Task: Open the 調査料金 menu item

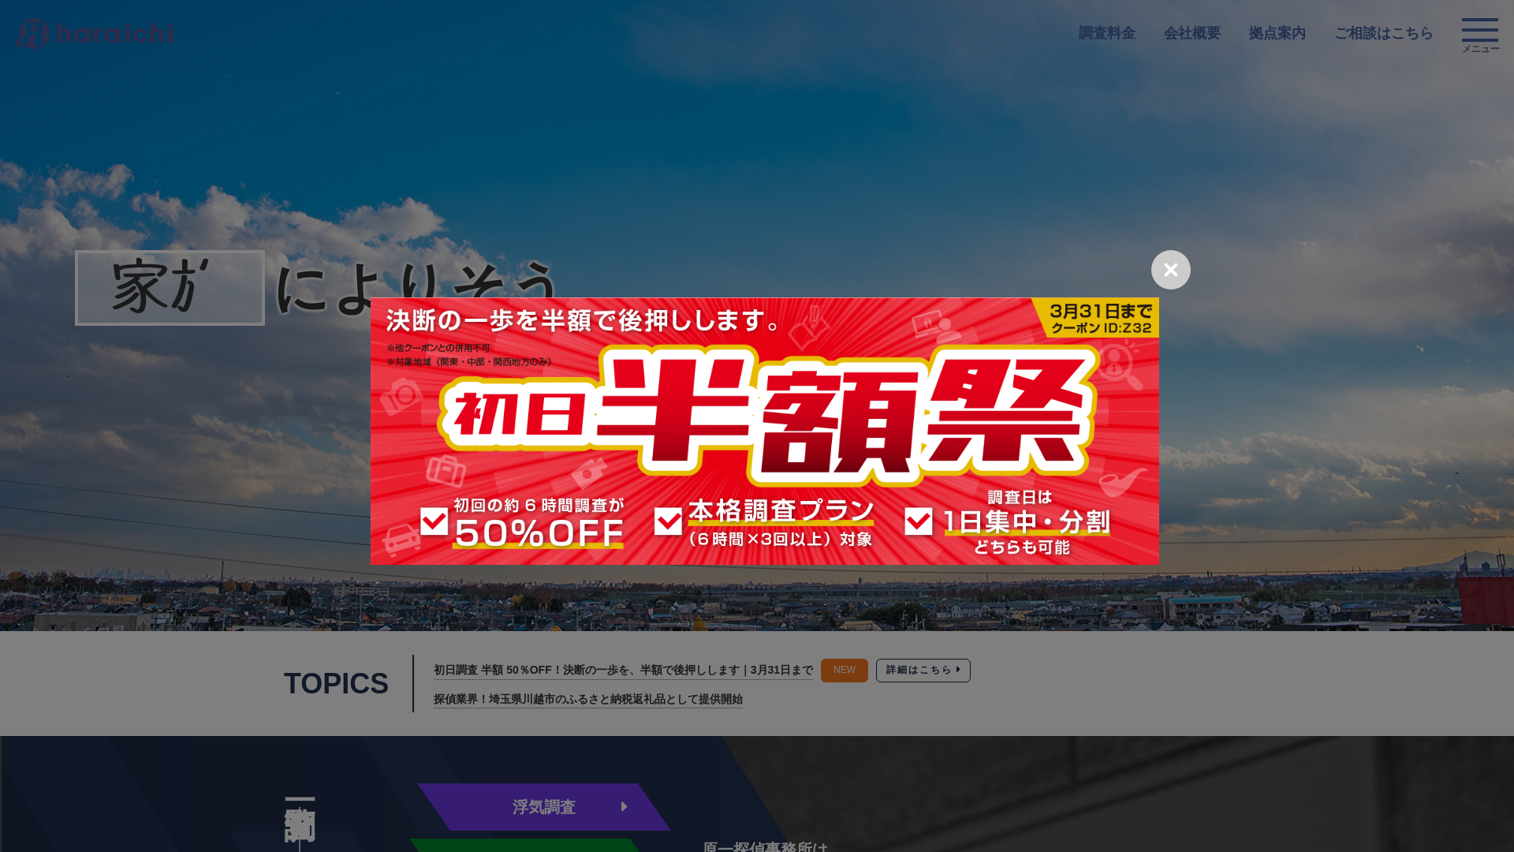Action: click(x=1106, y=33)
